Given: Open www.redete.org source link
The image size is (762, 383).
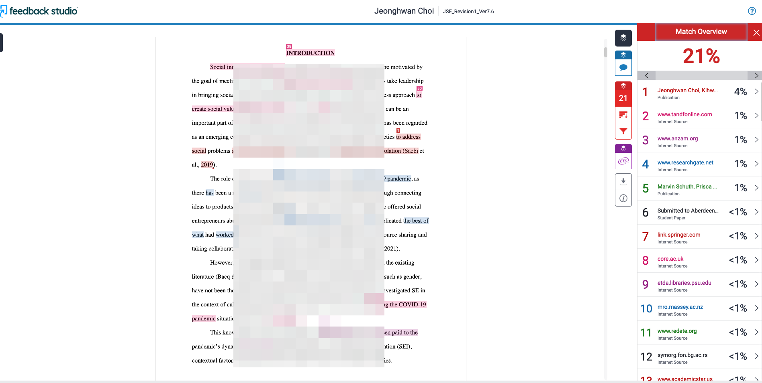Looking at the screenshot, I should coord(677,331).
